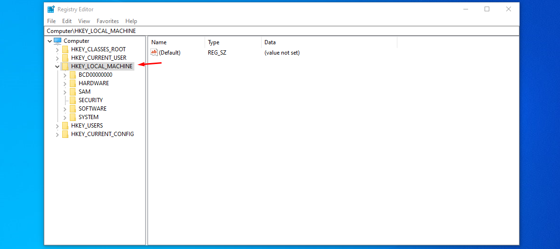Image resolution: width=560 pixels, height=249 pixels.
Task: Click the (value not set) data cell
Action: [282, 53]
